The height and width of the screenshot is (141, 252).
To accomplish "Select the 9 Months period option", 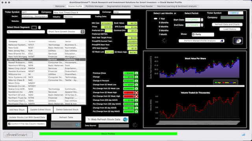I will [x=163, y=23].
